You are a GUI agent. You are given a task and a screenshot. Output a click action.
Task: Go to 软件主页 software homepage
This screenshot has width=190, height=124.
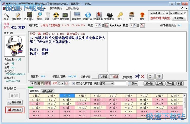(77, 16)
